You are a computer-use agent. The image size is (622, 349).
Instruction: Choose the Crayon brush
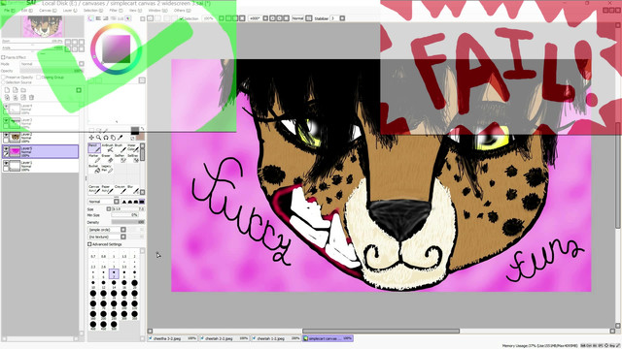click(121, 189)
